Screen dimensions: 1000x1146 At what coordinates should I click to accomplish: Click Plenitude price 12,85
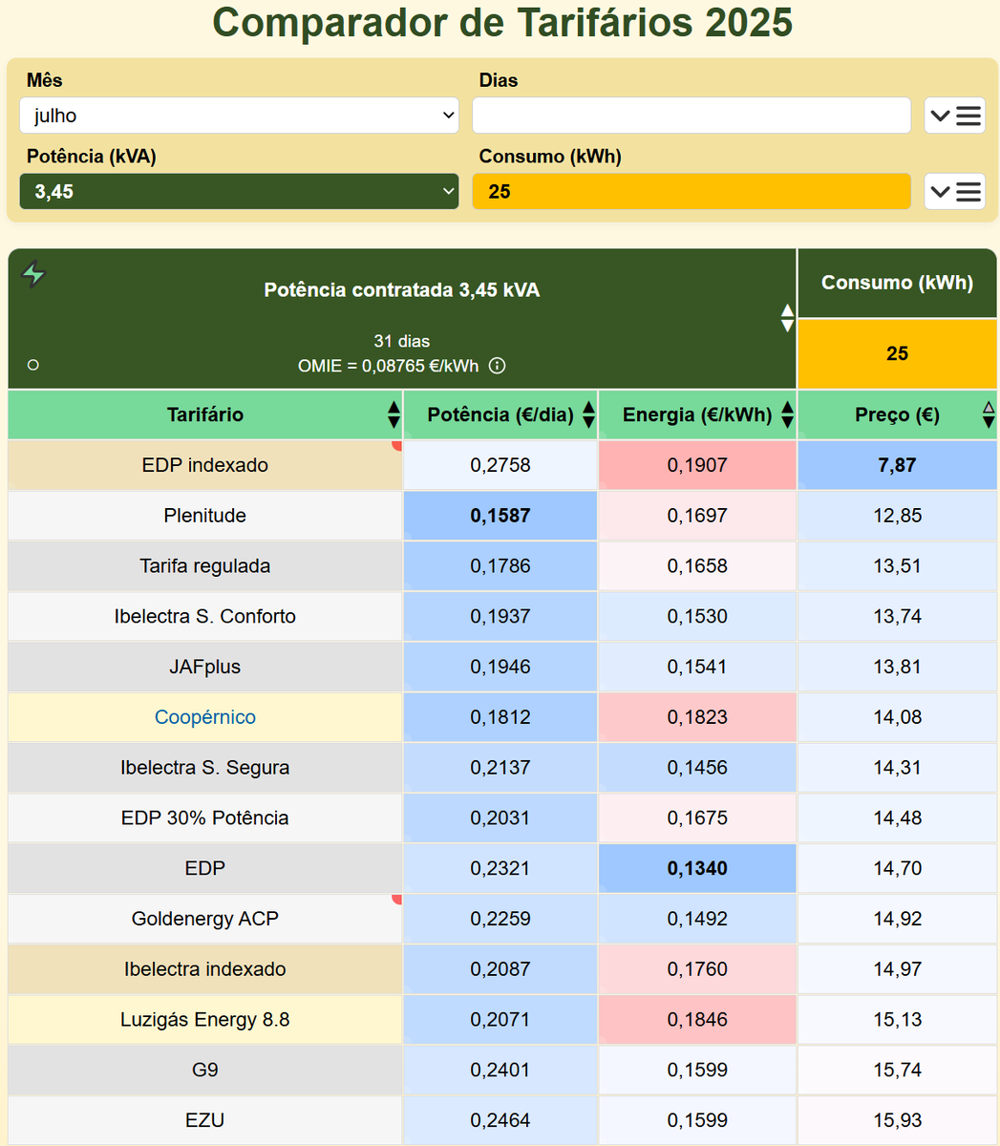(x=897, y=516)
